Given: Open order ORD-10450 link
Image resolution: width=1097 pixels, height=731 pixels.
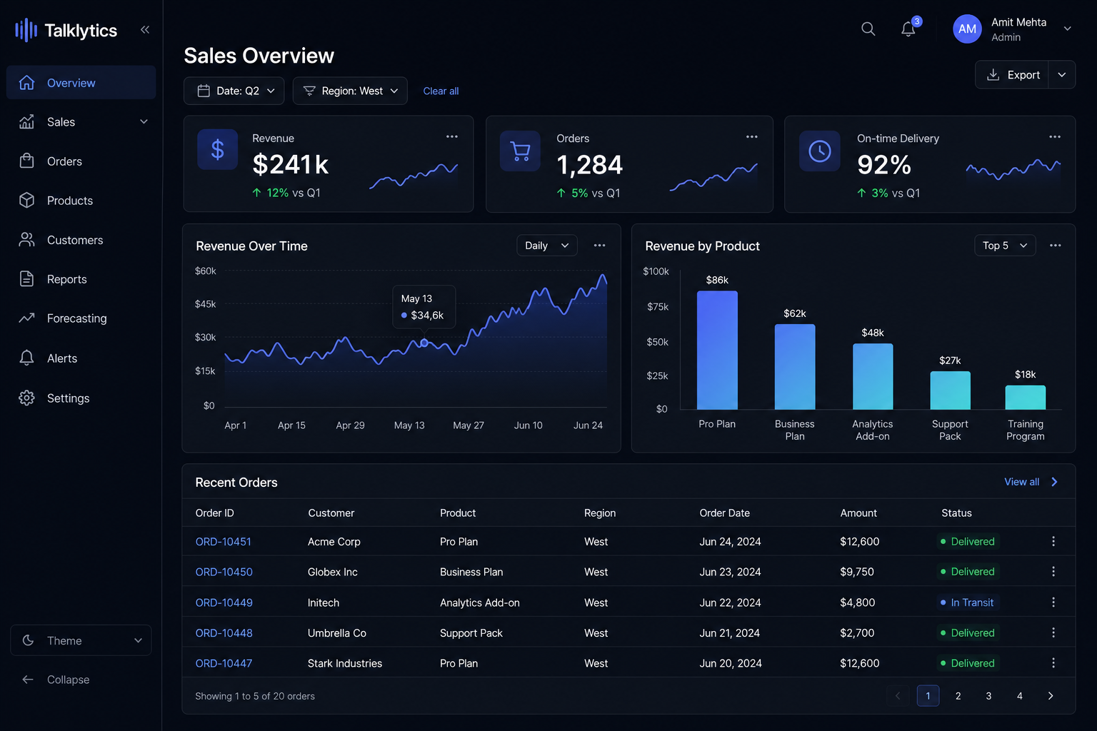Looking at the screenshot, I should coord(224,572).
